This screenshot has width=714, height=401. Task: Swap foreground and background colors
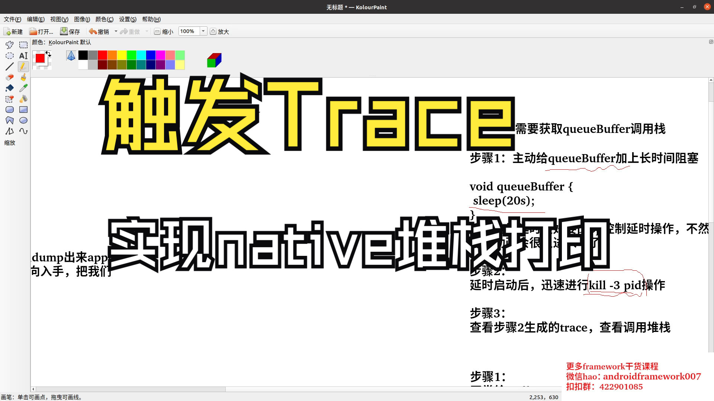pyautogui.click(x=49, y=54)
